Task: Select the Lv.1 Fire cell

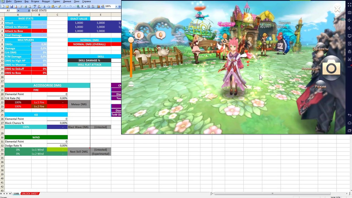Action: (x=39, y=102)
